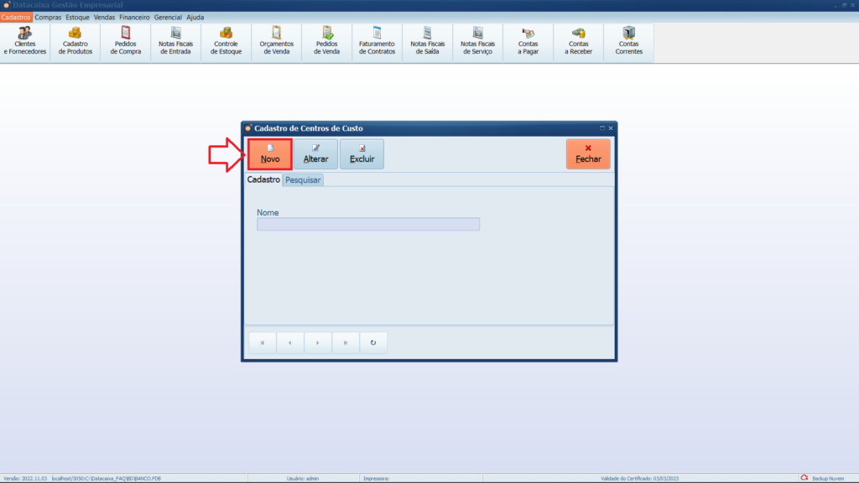The height and width of the screenshot is (483, 859).
Task: Close the Cadastro de Centros de Custo dialog
Action: pyautogui.click(x=611, y=128)
